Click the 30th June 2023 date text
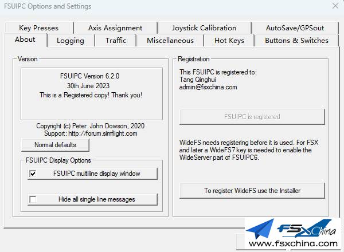 coord(88,86)
